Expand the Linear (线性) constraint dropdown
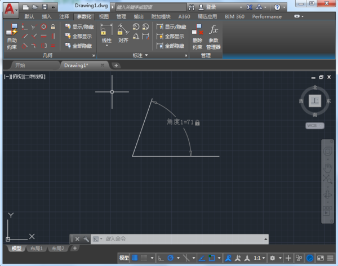Image resolution: width=338 pixels, height=266 pixels. (106, 45)
